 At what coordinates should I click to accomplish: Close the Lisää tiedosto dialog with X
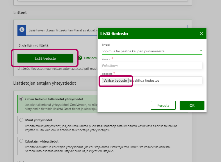[201, 33]
